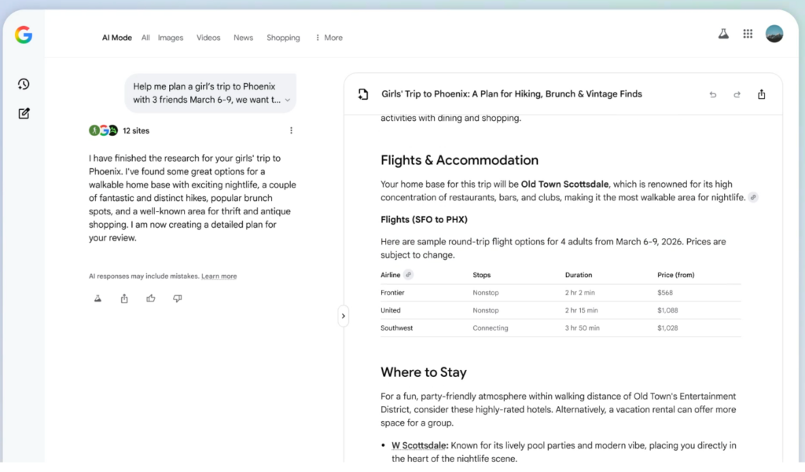Collapse the plan panel with the arrow handle
805x472 pixels.
343,316
